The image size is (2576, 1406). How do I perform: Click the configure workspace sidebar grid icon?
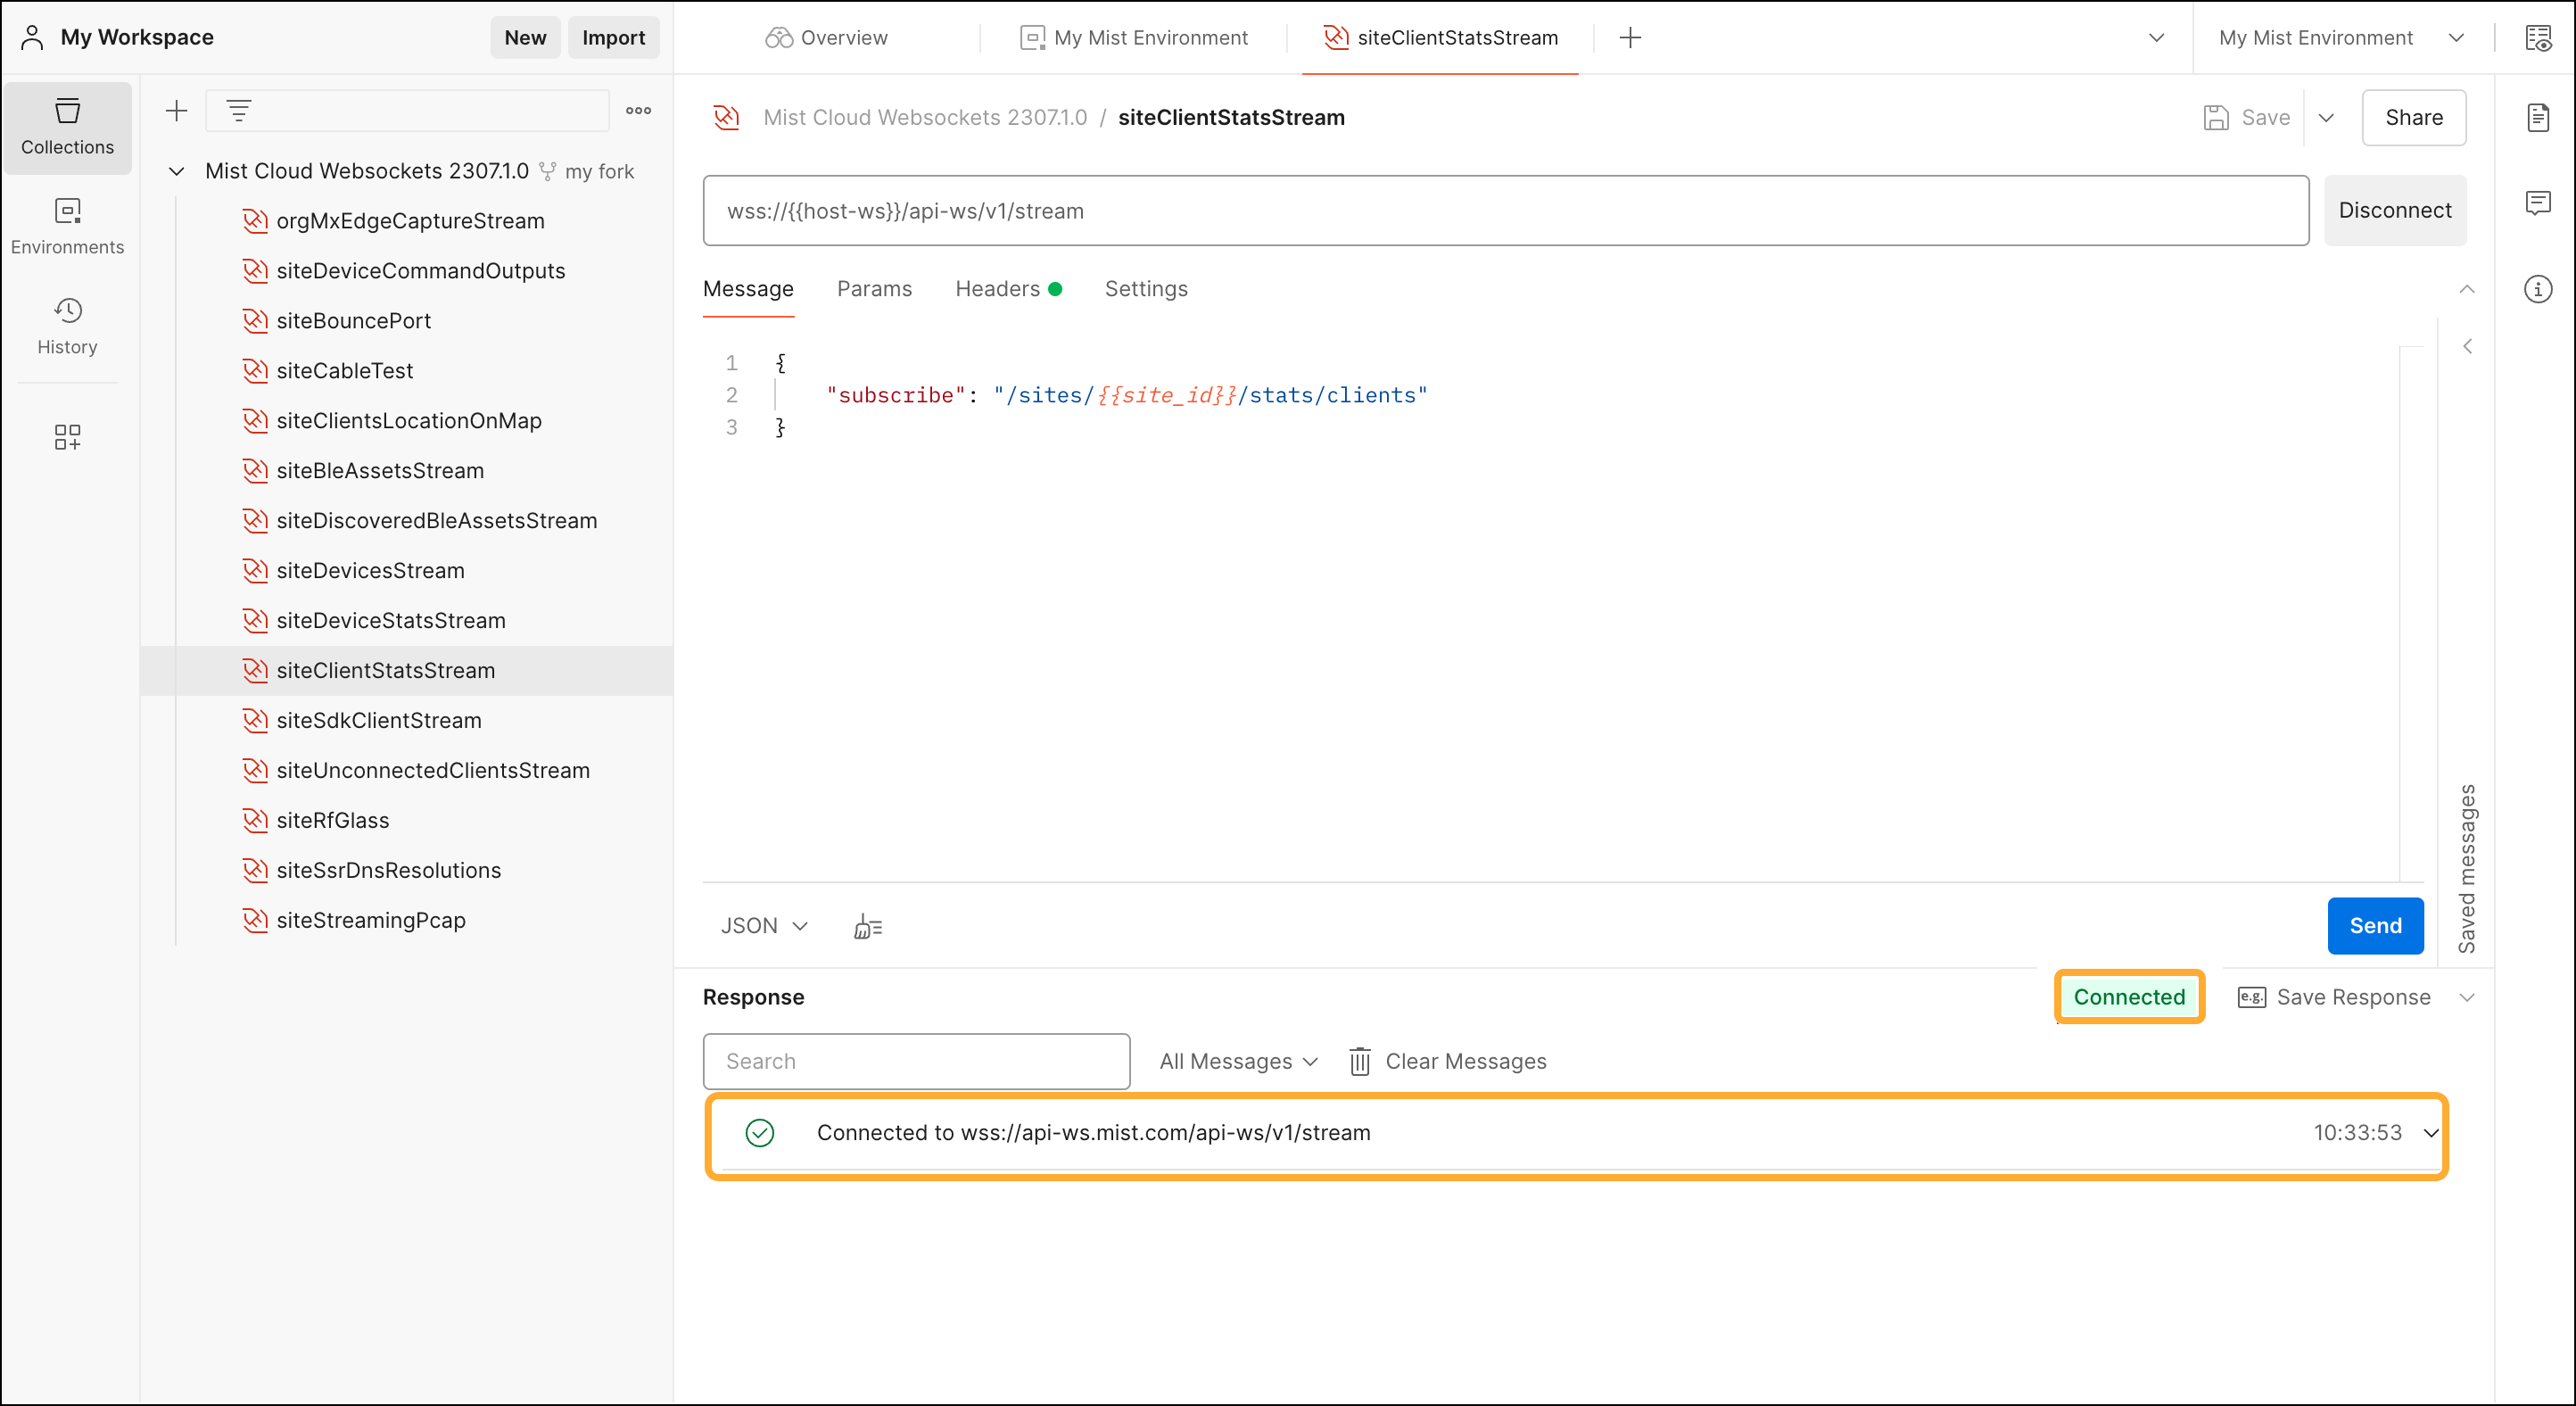[x=67, y=437]
